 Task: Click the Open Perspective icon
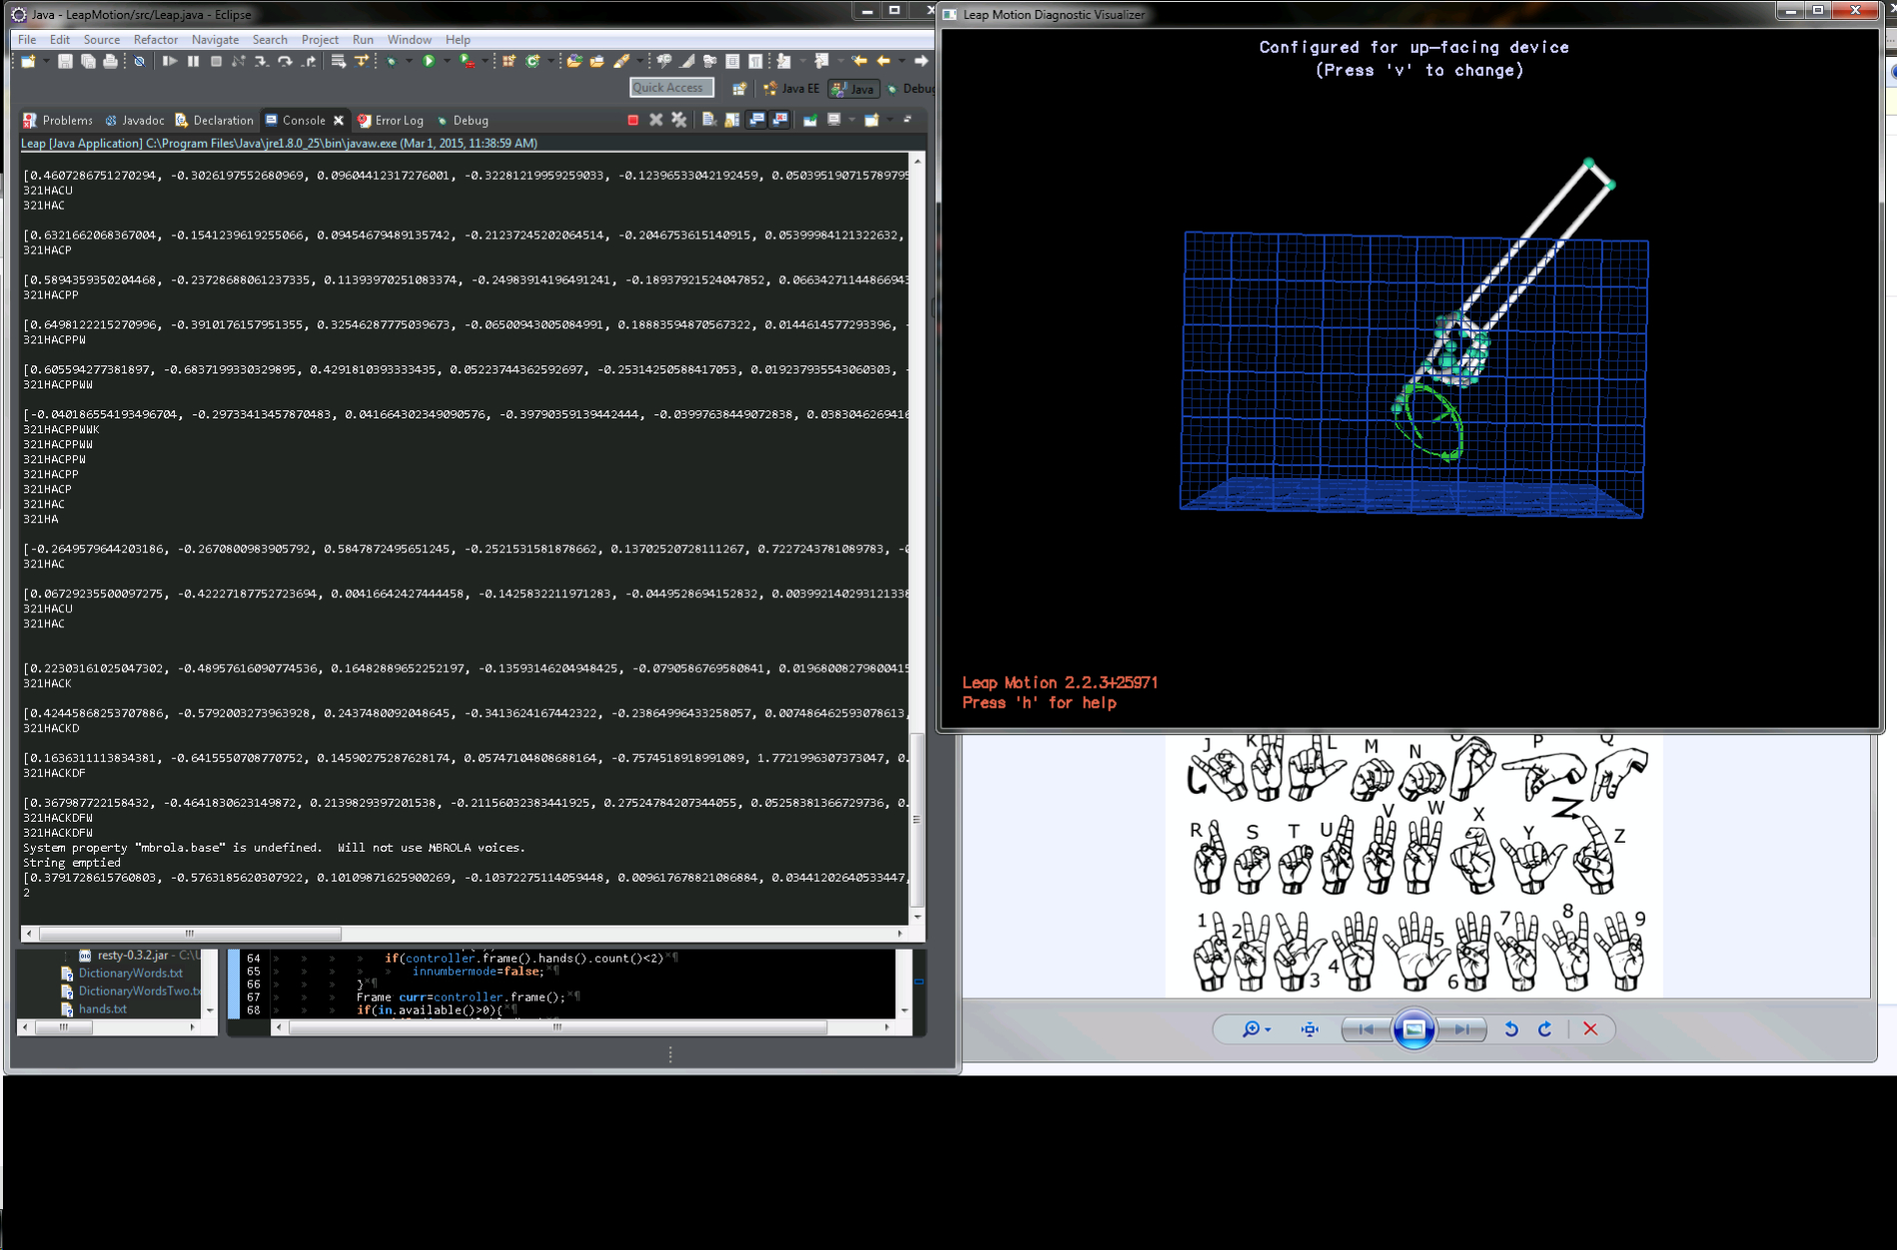click(x=739, y=89)
